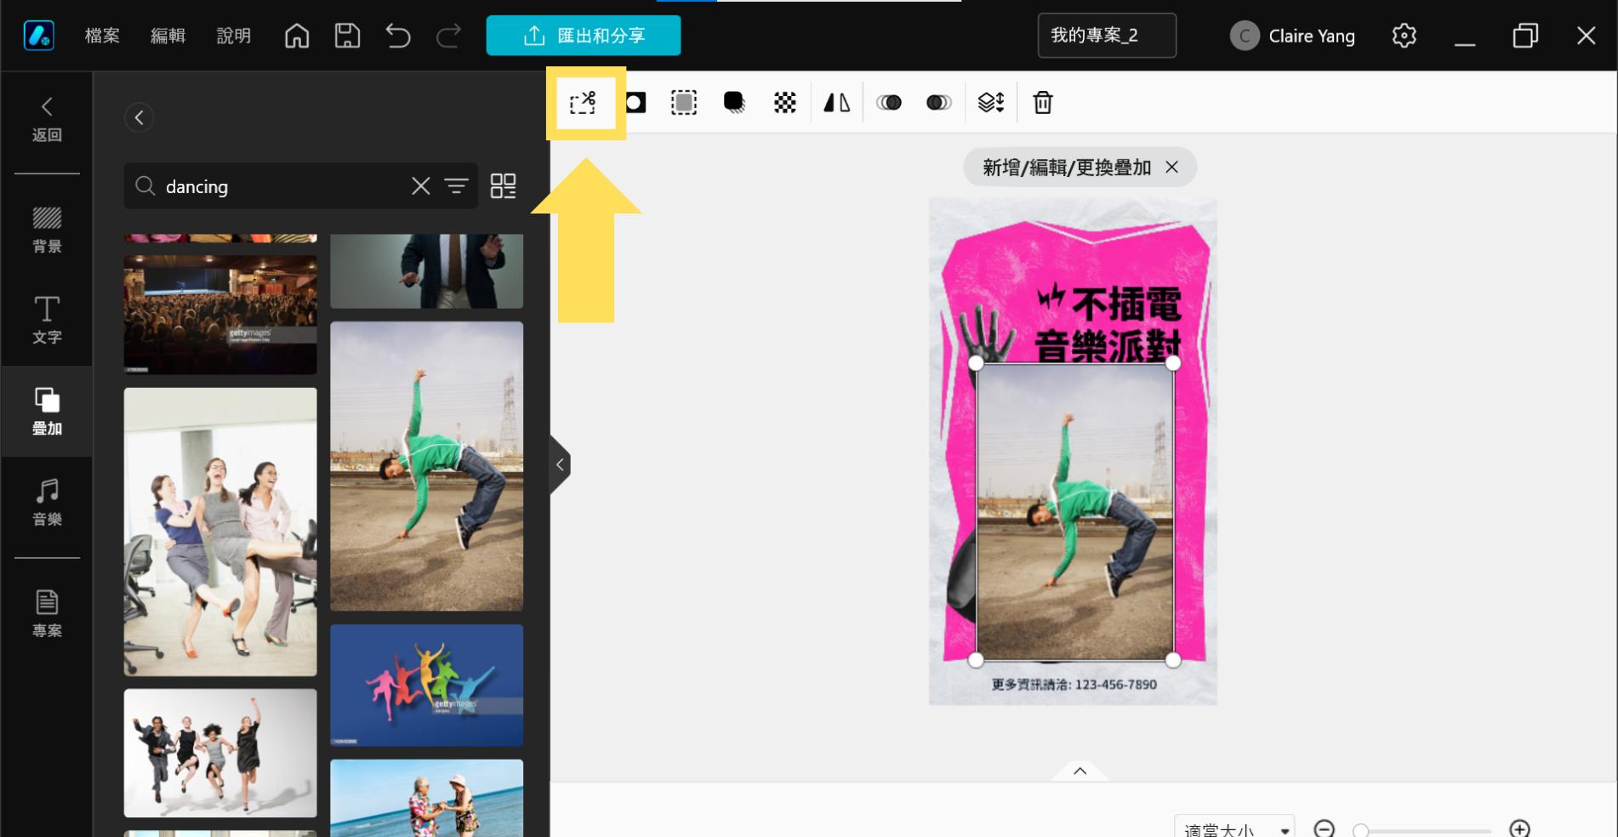Select the man in suit dancing photo
The image size is (1618, 837).
click(x=426, y=271)
